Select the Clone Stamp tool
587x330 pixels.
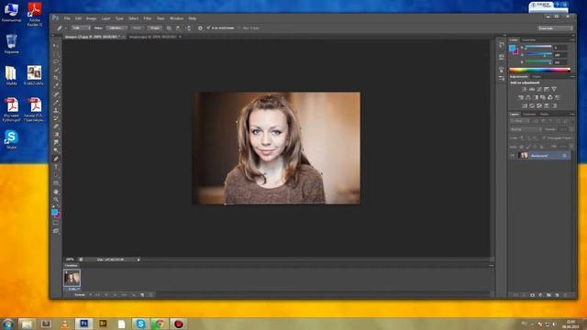[x=56, y=110]
